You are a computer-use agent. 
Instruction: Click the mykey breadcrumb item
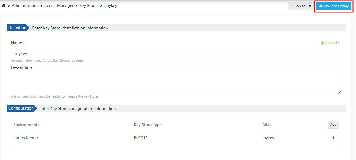click(111, 6)
